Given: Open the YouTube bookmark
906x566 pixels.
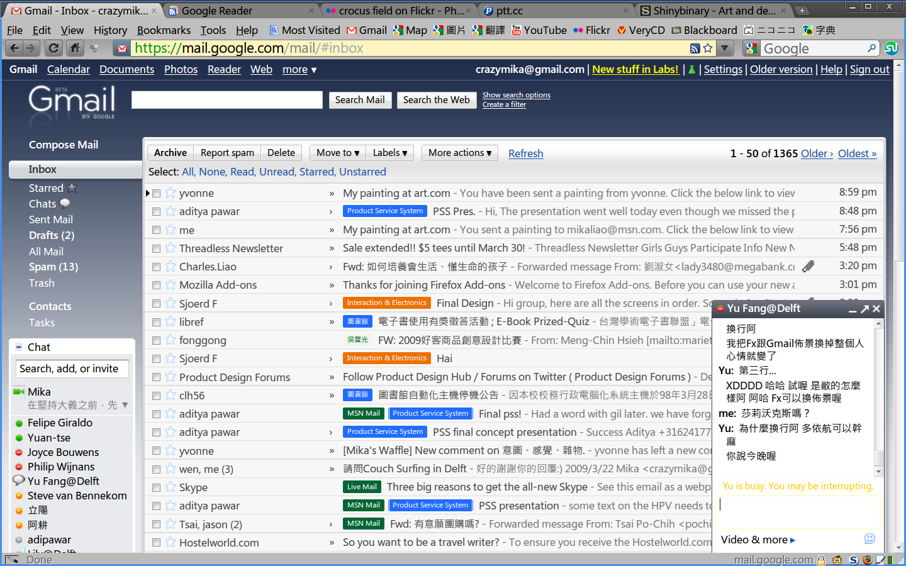Looking at the screenshot, I should point(539,30).
